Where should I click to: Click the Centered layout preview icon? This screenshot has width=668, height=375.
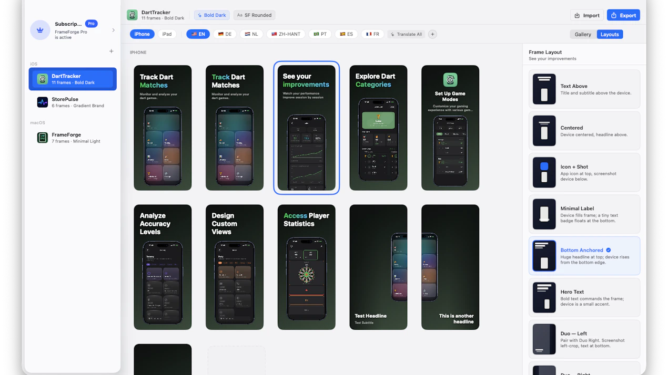(x=544, y=131)
